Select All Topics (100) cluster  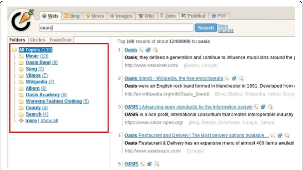coord(36,50)
